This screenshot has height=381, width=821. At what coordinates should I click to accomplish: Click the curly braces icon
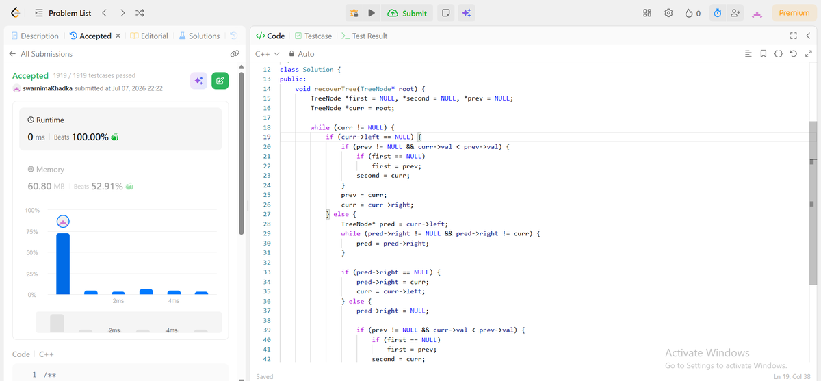pos(779,54)
